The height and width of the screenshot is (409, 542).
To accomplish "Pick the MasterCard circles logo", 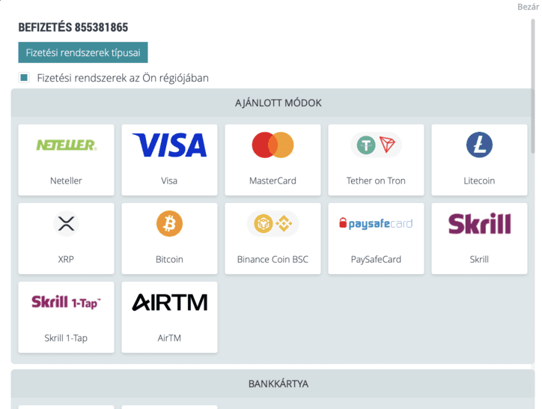I will click(272, 145).
